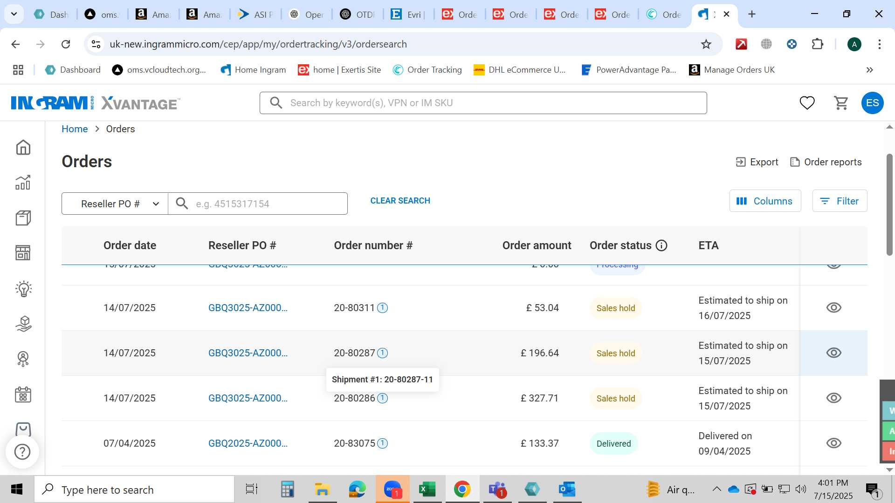
Task: Click shipment count badge for order 20-80311
Action: coord(382,308)
